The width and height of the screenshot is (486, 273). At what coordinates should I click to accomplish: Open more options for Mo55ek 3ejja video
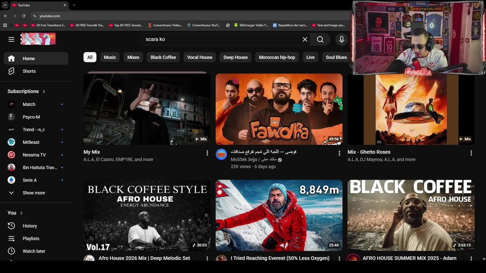(339, 153)
